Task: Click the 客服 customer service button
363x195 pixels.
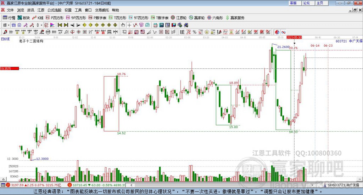Action: (x=293, y=3)
